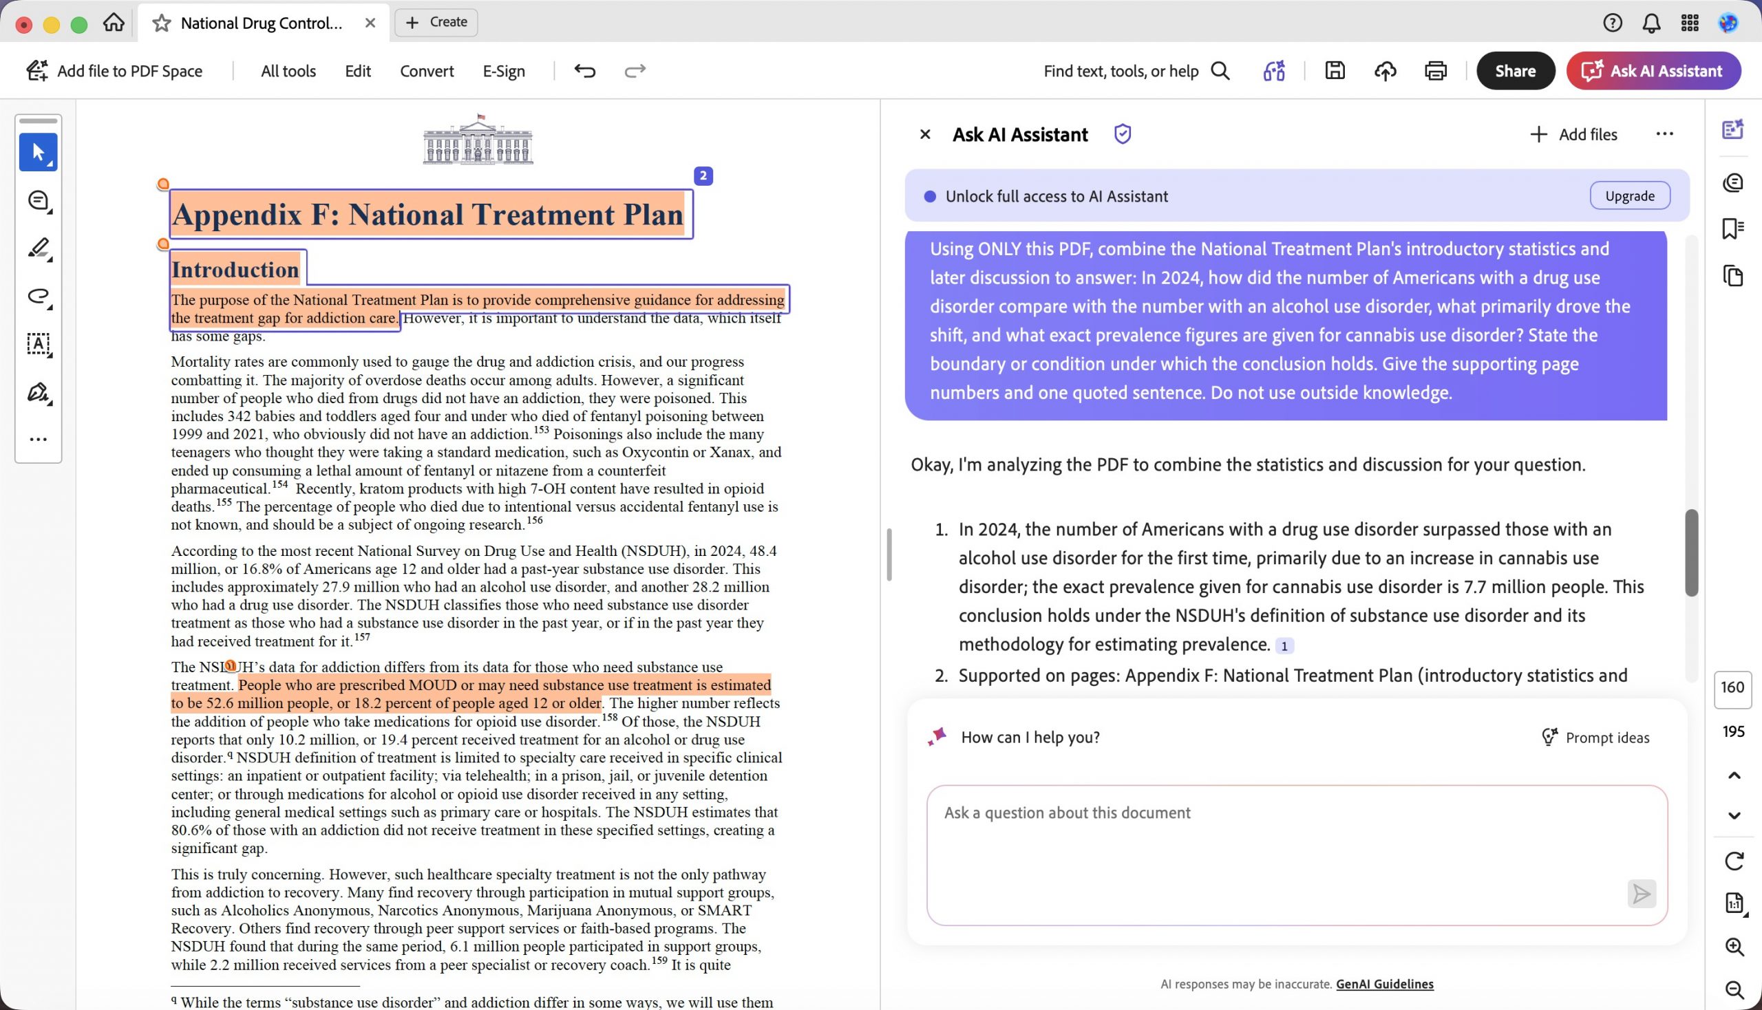Screen dimensions: 1762x1010
Task: Select the Add comment tool
Action: (38, 200)
